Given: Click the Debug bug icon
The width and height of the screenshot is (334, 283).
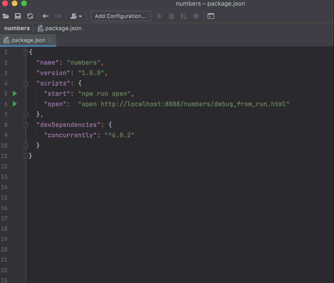Looking at the screenshot, I should (172, 16).
